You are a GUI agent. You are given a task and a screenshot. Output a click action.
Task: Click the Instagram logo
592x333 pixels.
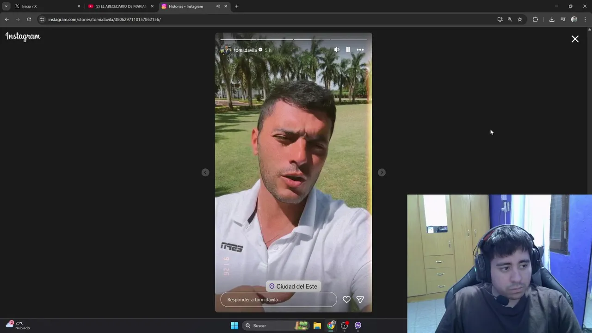pos(23,37)
